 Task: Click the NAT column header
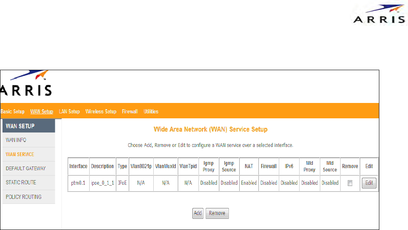click(249, 166)
